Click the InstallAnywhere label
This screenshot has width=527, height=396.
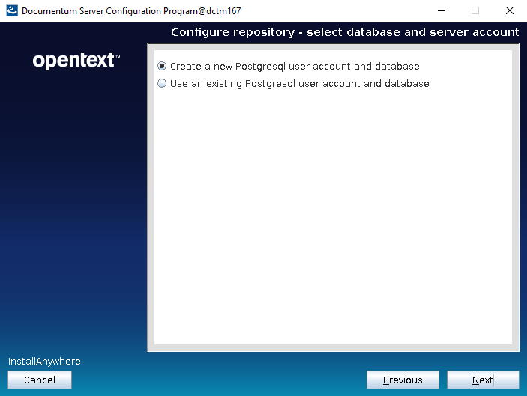(44, 362)
